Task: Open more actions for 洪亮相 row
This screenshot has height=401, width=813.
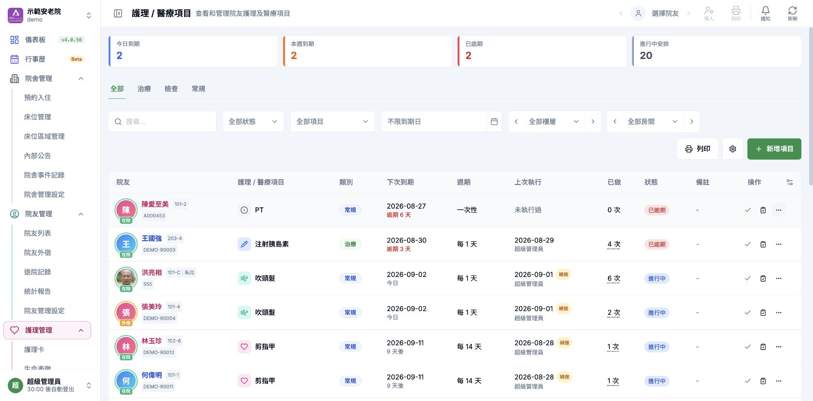Action: [779, 278]
